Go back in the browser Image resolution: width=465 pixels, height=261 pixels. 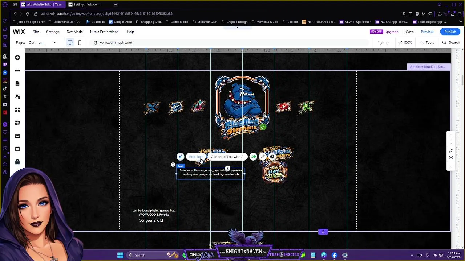click(x=15, y=14)
